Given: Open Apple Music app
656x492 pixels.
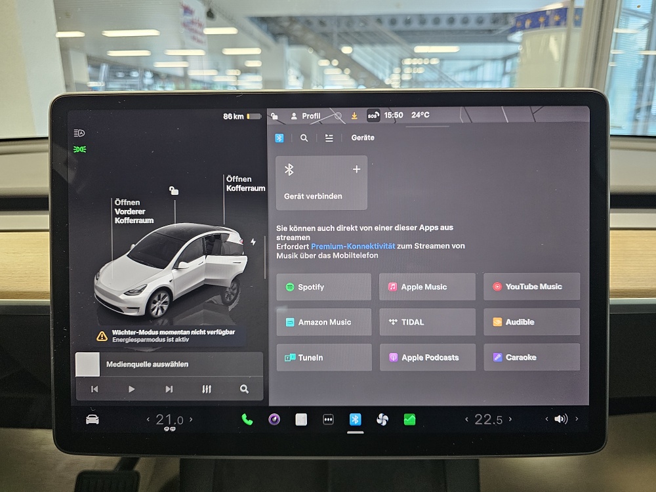Looking at the screenshot, I should pyautogui.click(x=427, y=287).
